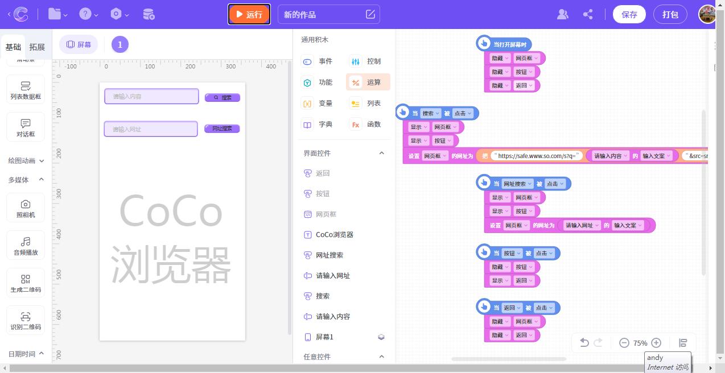Open the 函数 block category
This screenshot has height=373, width=725.
367,125
